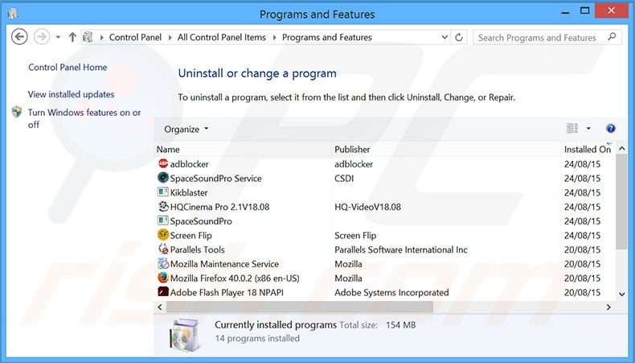Click the SpaceSoundPro Service icon
The height and width of the screenshot is (363, 635).
(x=163, y=178)
